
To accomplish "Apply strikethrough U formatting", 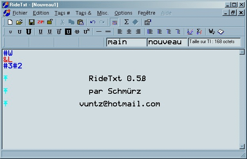I will click(77, 32).
